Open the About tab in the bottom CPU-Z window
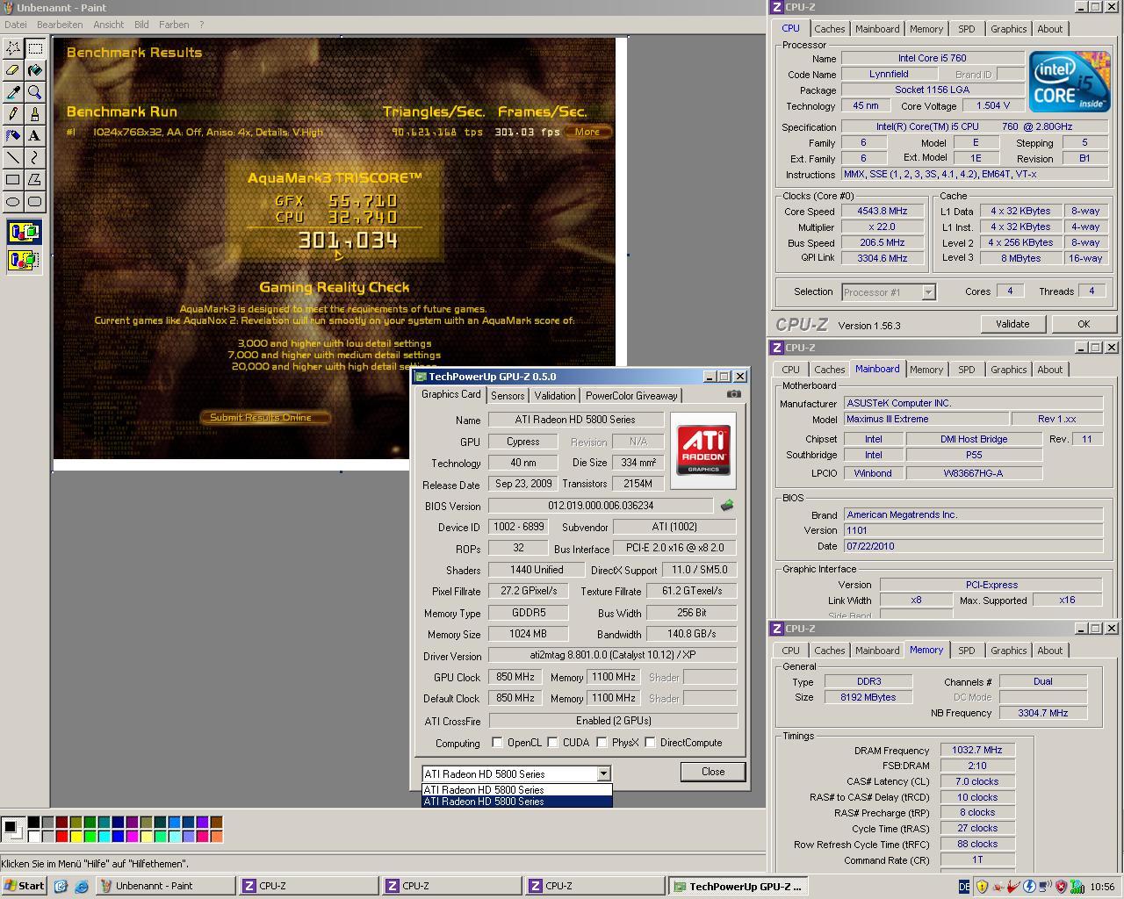 pyautogui.click(x=1049, y=651)
